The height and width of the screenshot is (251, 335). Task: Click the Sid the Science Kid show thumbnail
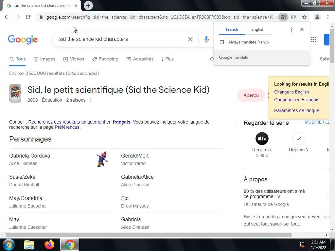coord(15,93)
